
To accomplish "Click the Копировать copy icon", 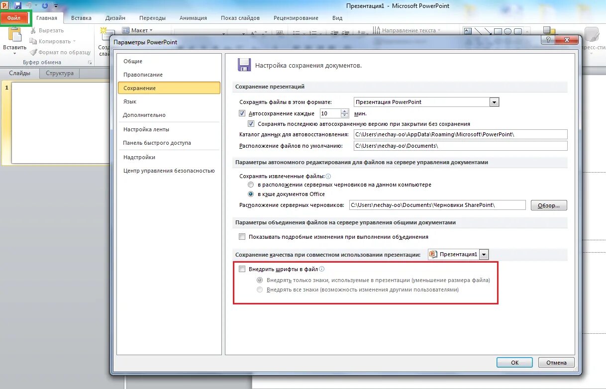I will click(x=33, y=41).
